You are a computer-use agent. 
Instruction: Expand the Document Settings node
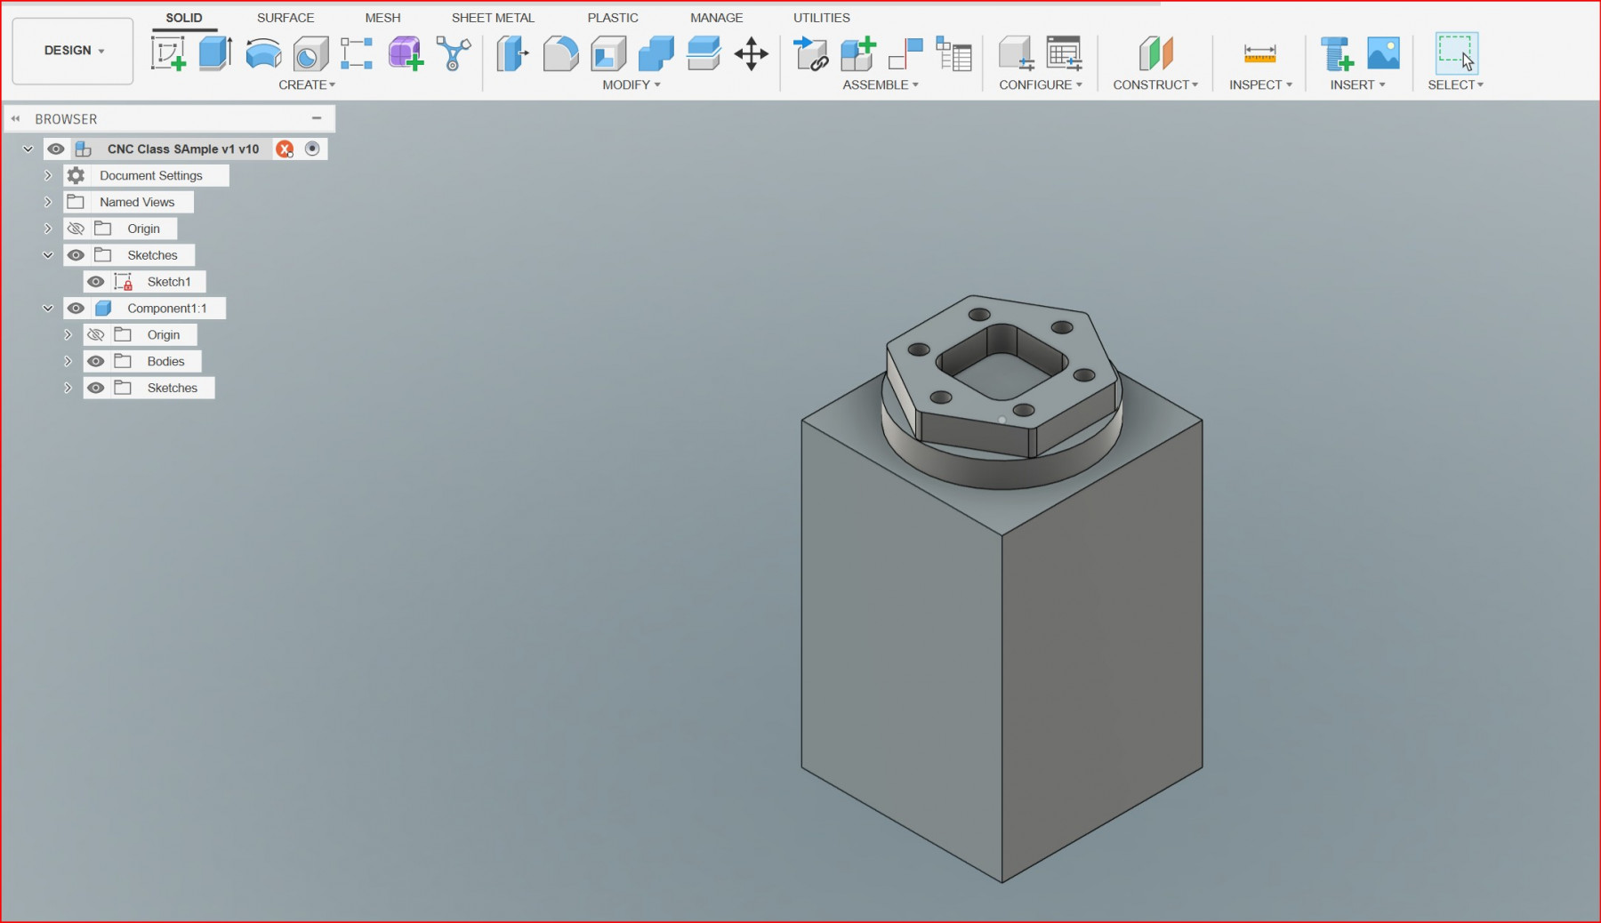coord(48,176)
